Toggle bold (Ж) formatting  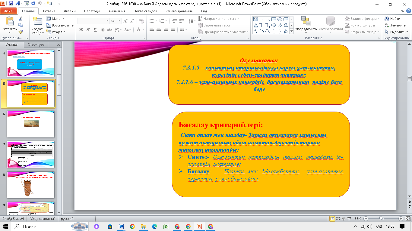click(81, 30)
